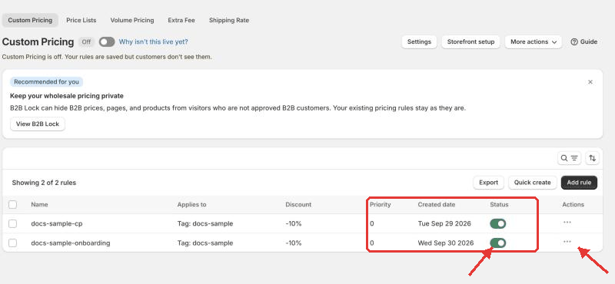This screenshot has height=284, width=615.
Task: Click the "Recommended for you" badge
Action: click(x=46, y=82)
